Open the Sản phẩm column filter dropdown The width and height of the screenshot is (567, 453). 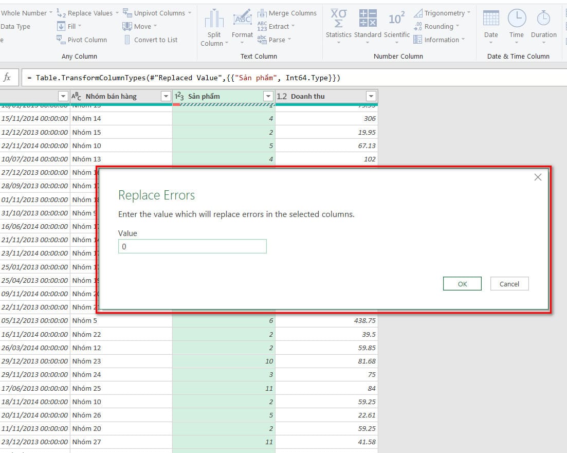pyautogui.click(x=268, y=96)
